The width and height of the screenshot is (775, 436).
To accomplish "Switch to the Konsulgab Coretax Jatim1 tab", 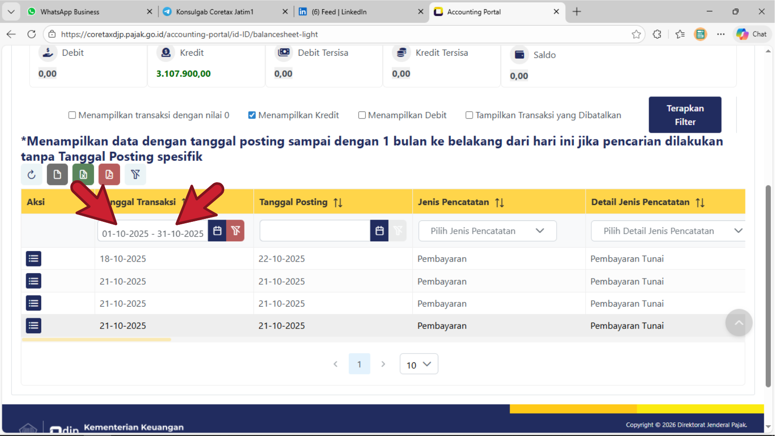I will 215,12.
